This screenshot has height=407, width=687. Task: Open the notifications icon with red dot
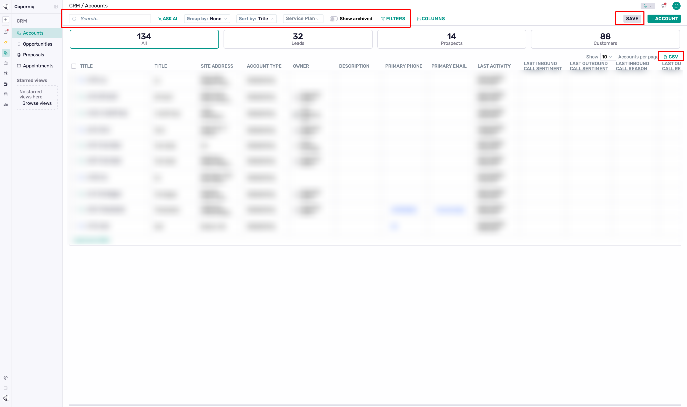click(x=664, y=6)
